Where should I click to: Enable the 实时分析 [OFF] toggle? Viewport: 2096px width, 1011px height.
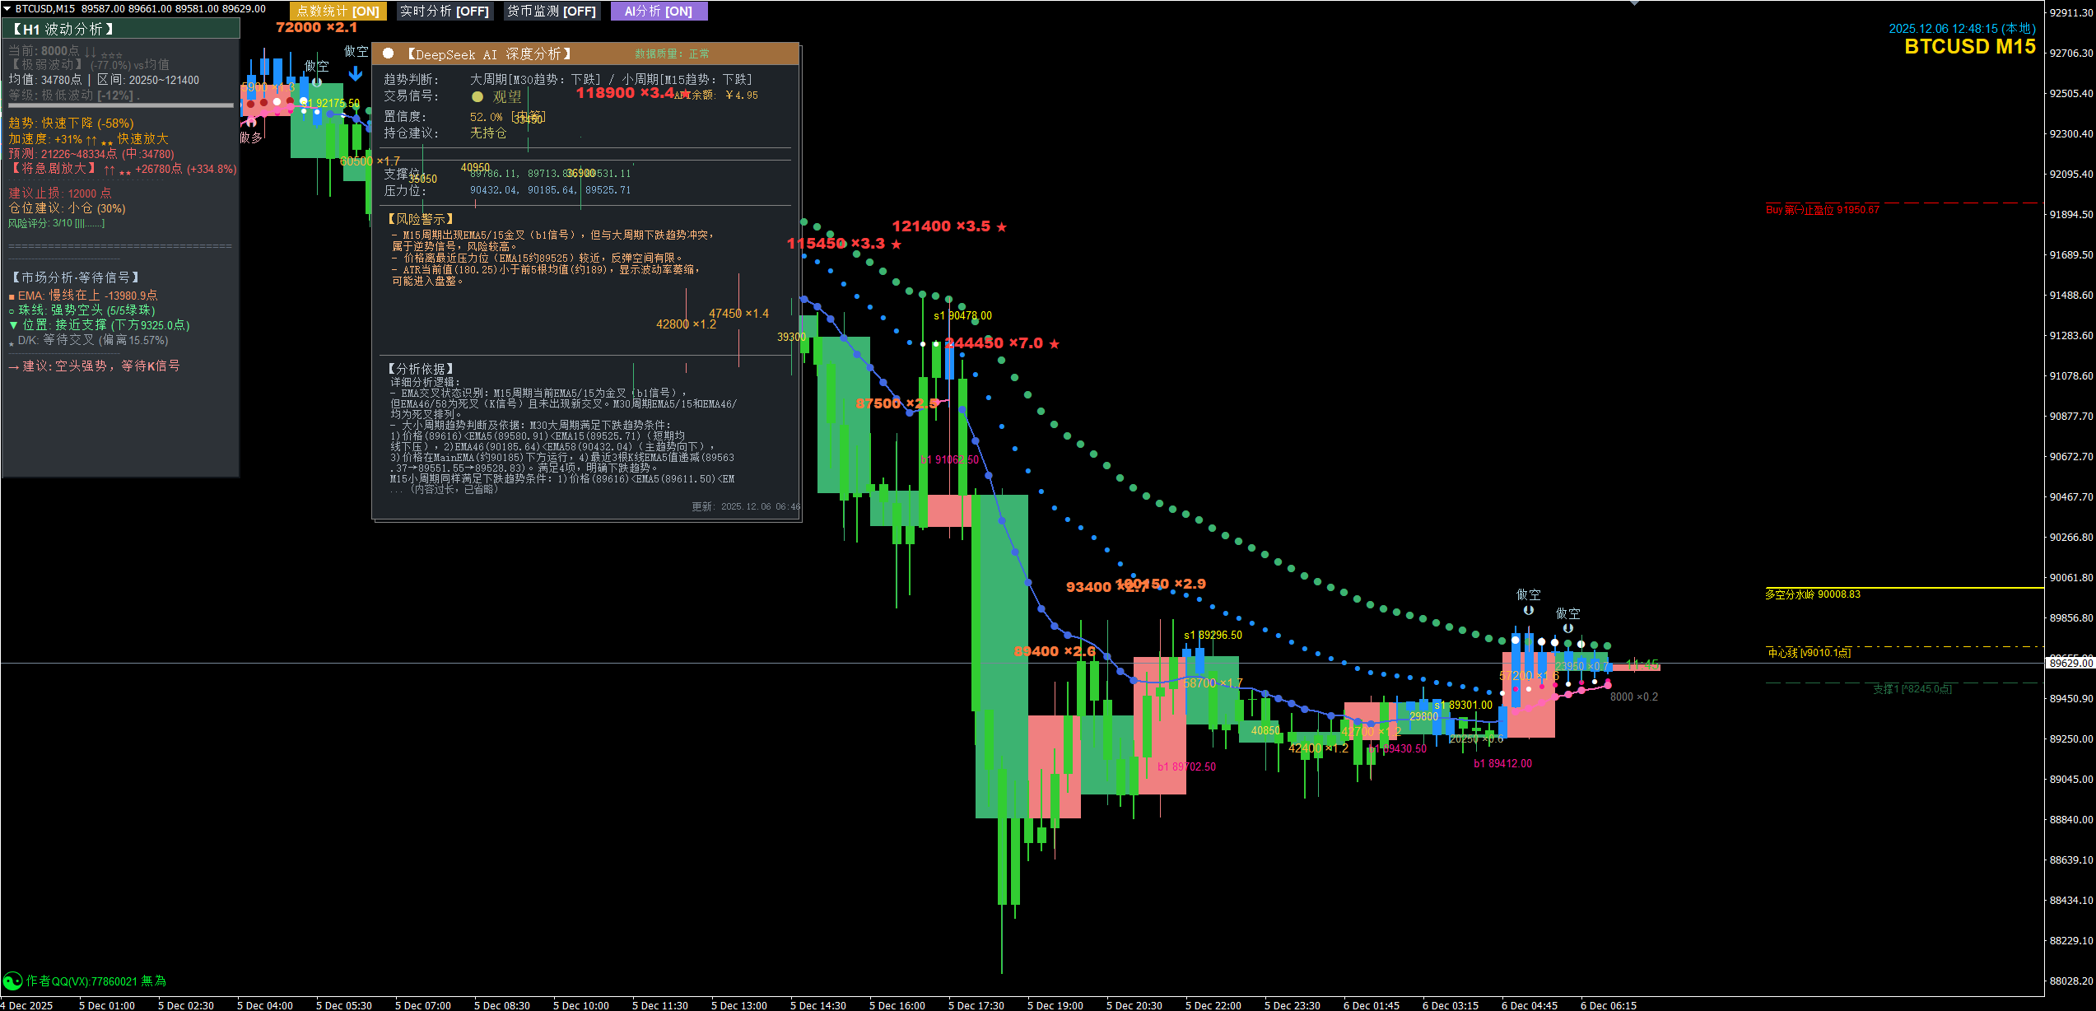click(444, 12)
